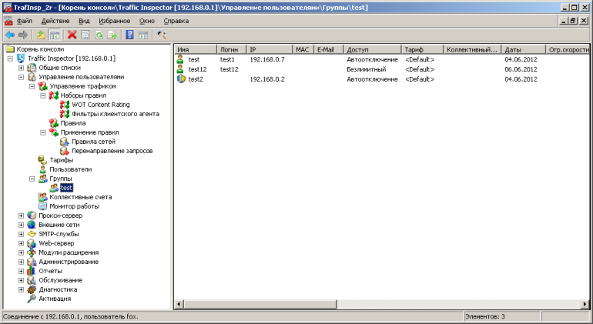Viewport: 593px width, 324px height.
Task: Click the WOT Content Rating icon
Action: [65, 105]
